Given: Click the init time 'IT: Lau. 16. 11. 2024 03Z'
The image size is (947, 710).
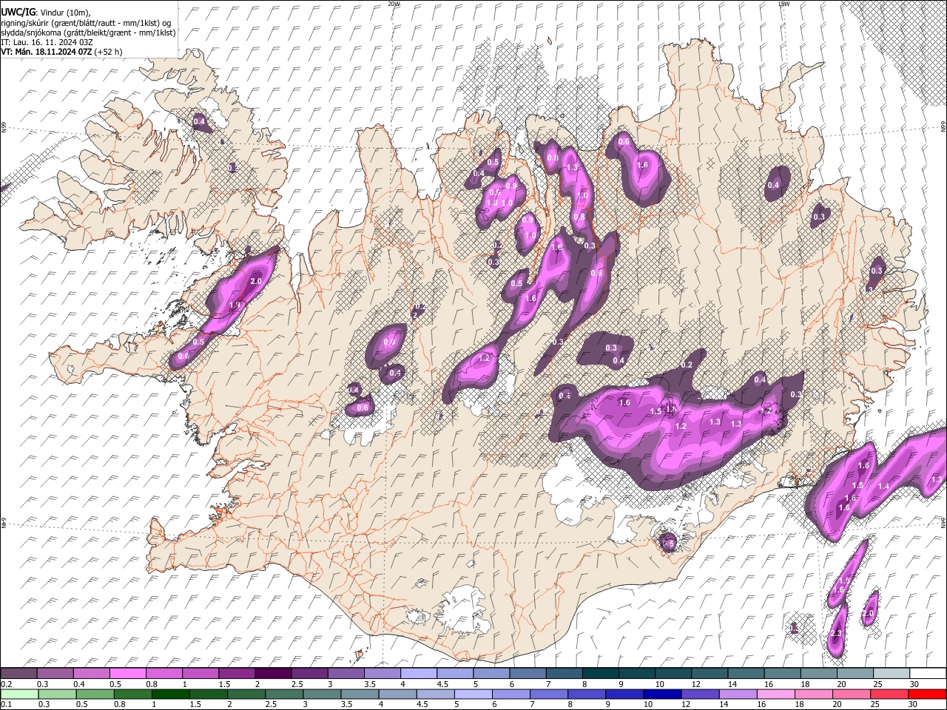Looking at the screenshot, I should [47, 42].
